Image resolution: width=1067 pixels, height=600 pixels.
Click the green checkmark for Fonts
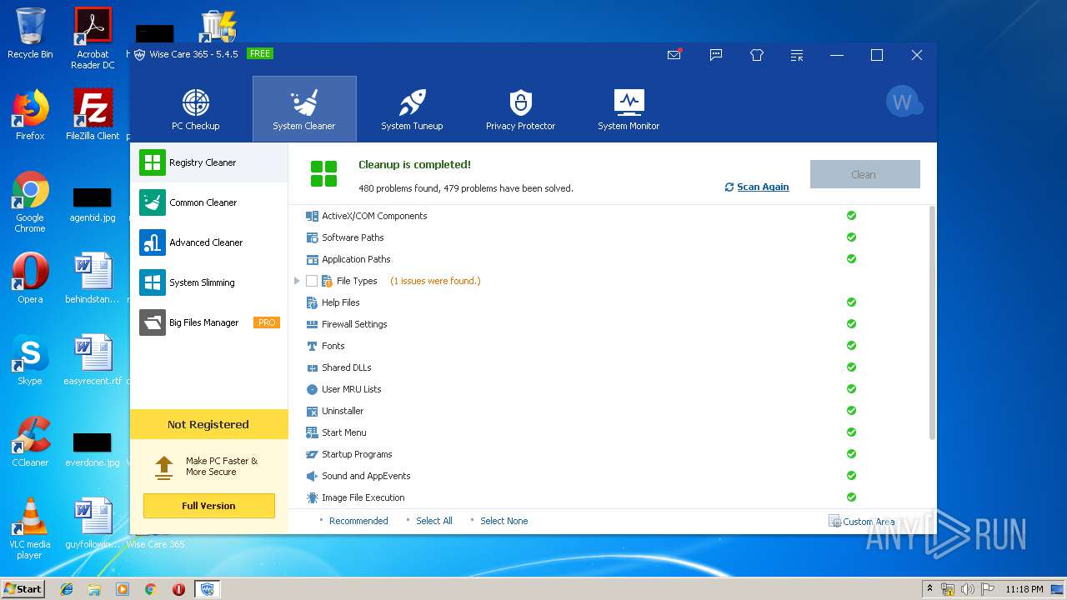851,346
